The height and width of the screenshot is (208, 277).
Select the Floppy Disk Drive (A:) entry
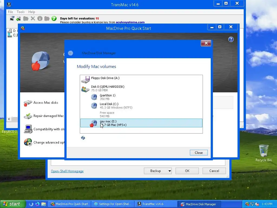pos(141,80)
